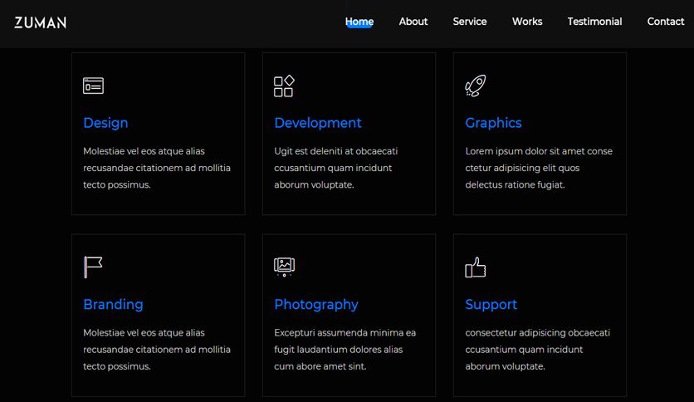The image size is (694, 402).
Task: Click the Branding flag icon
Action: (x=93, y=267)
